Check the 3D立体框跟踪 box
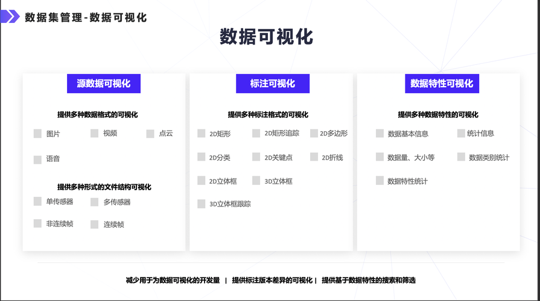Image resolution: width=540 pixels, height=301 pixels. [202, 203]
